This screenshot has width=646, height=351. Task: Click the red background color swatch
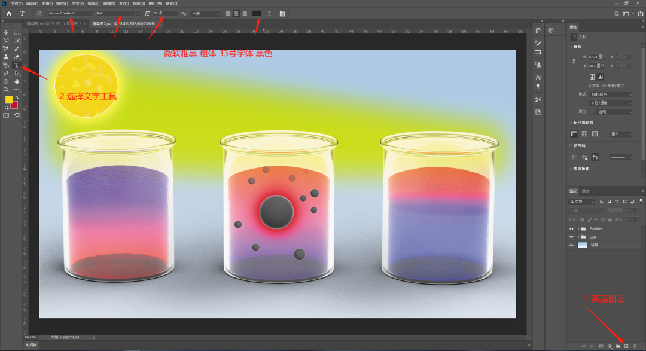[15, 105]
